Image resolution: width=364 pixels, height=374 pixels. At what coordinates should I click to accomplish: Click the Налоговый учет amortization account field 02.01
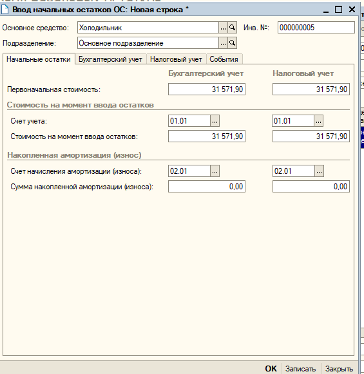point(294,171)
